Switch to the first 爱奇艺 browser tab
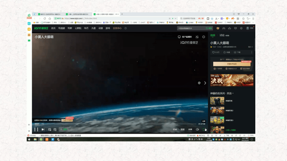Image resolution: width=287 pixels, height=161 pixels. coord(49,14)
